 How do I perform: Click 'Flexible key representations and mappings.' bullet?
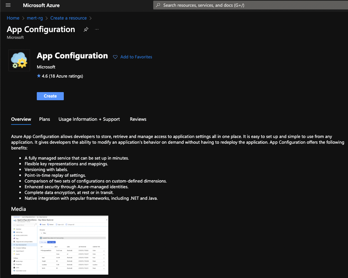tap(66, 164)
